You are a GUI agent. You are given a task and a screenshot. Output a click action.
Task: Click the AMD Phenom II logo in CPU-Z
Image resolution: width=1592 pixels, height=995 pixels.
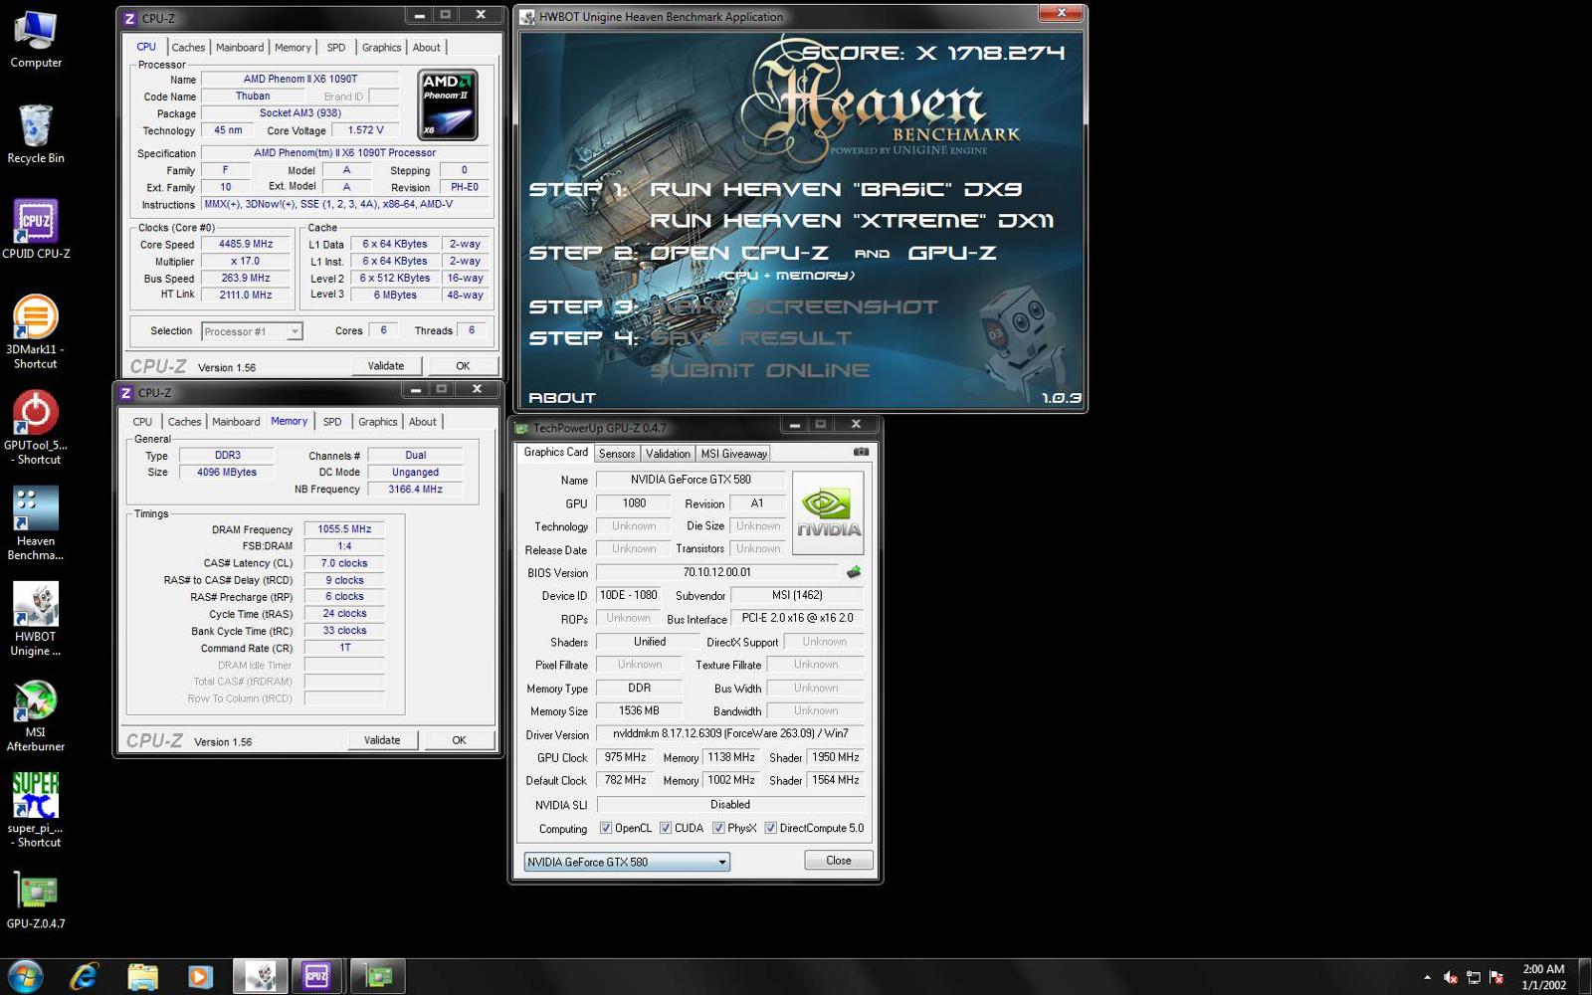[448, 105]
